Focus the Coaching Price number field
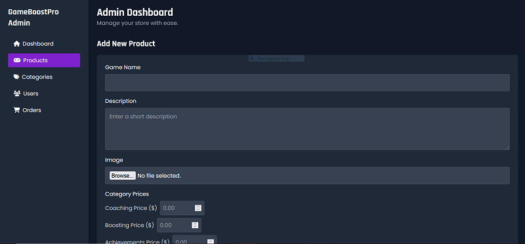This screenshot has height=244, width=525. pos(182,208)
